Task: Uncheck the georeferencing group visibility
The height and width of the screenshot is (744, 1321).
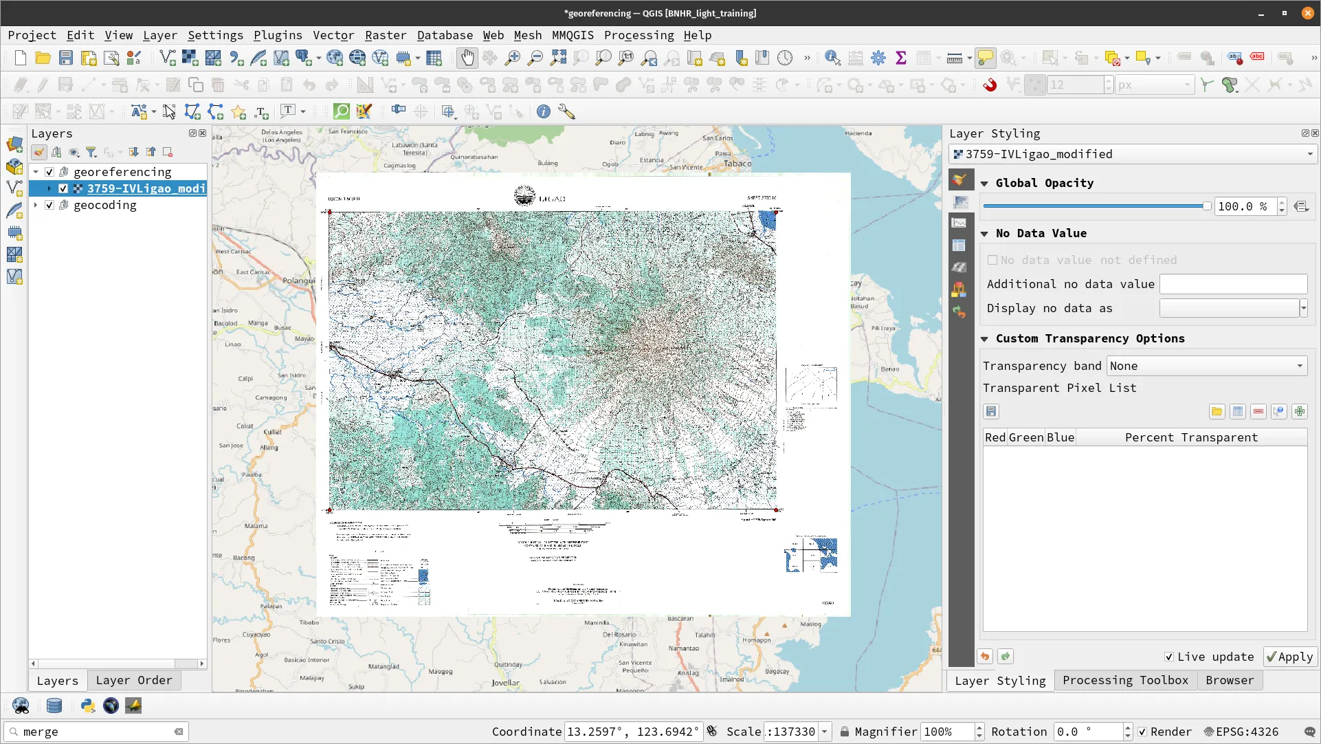Action: pyautogui.click(x=49, y=172)
